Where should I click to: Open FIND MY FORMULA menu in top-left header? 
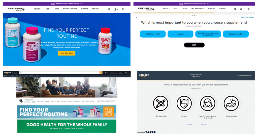tap(70, 9)
